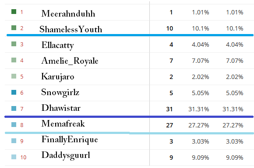Select the vote count 31 for Dhawistar
Viewport: 254px width, 168px height.
(x=169, y=109)
